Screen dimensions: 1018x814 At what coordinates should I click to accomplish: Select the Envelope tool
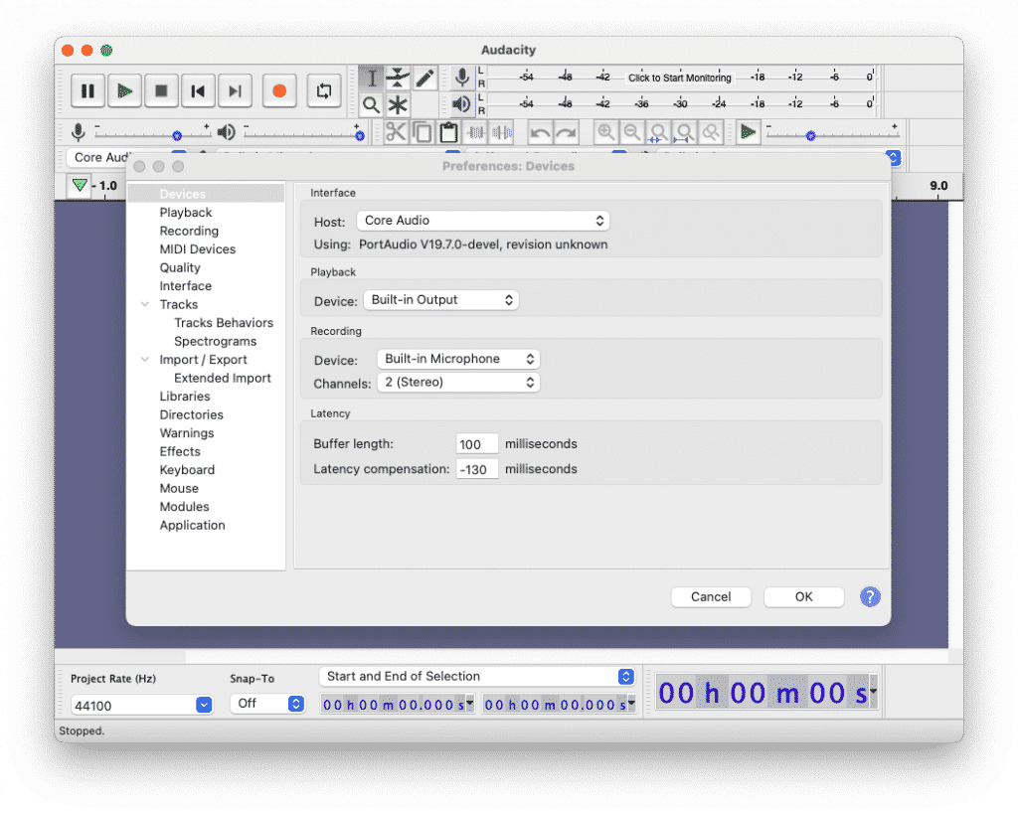pos(398,78)
